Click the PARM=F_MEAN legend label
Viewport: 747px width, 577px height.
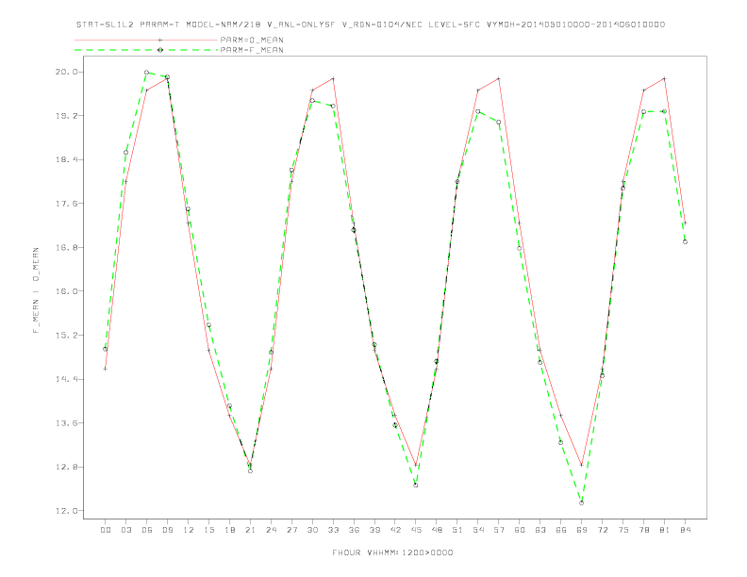pyautogui.click(x=252, y=50)
